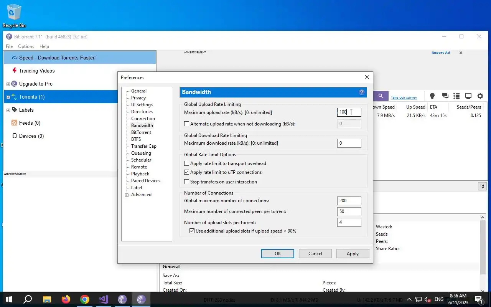
Task: Show hidden system tray icons
Action: [x=409, y=299]
